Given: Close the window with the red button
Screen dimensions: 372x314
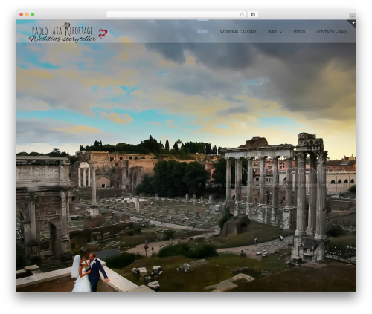Looking at the screenshot, I should (x=22, y=15).
